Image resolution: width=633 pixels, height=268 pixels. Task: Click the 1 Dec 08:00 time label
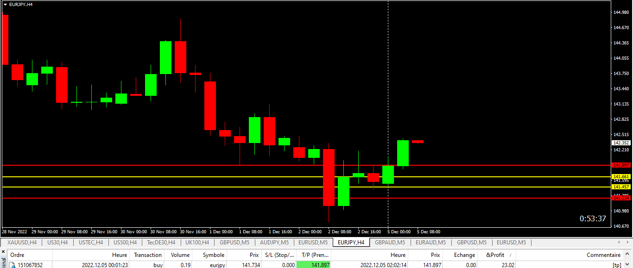[x=251, y=231]
